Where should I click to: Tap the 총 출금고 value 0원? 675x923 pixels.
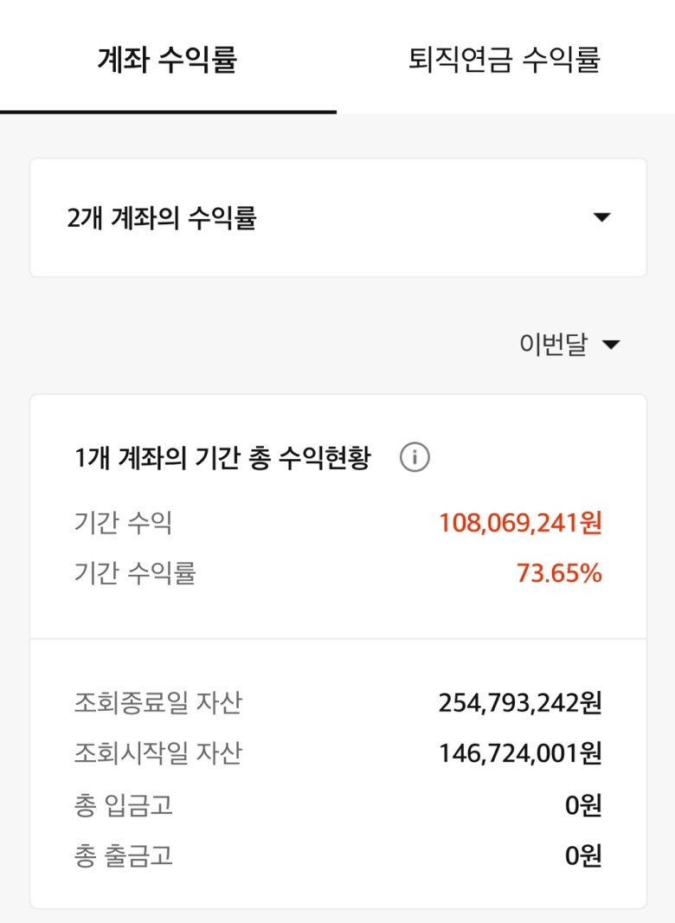[583, 855]
